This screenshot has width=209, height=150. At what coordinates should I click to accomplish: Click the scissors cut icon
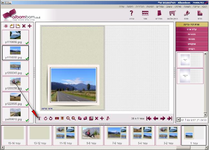click(x=108, y=118)
